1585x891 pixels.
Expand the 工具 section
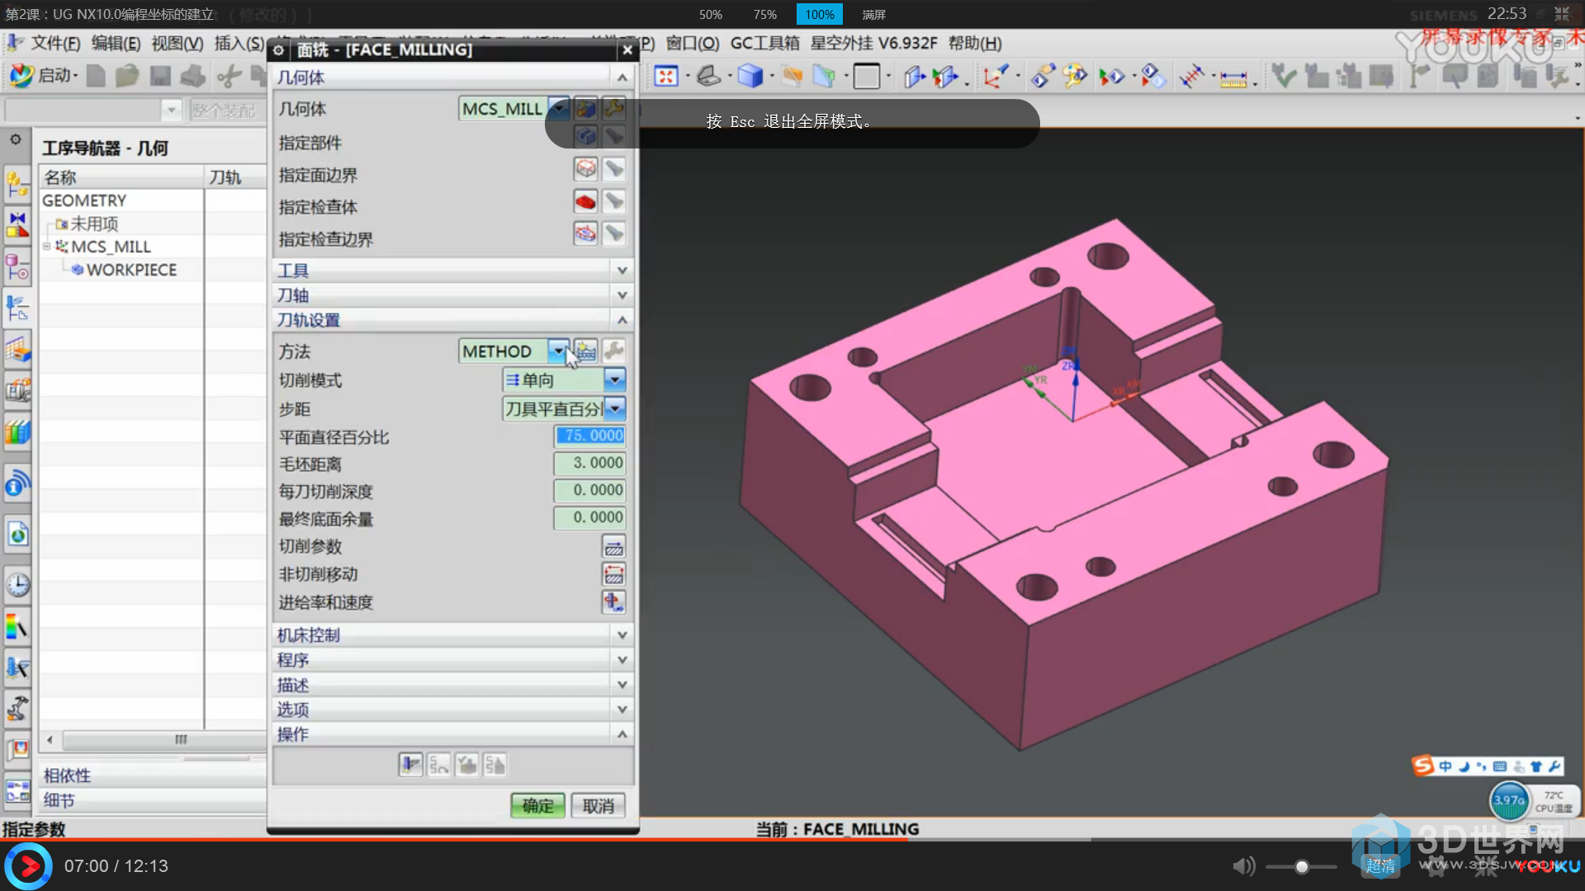[622, 271]
